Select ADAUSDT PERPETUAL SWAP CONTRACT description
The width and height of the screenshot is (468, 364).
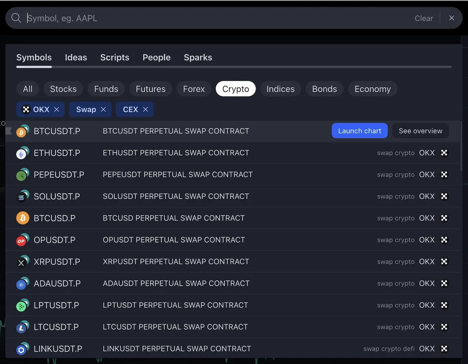point(176,283)
